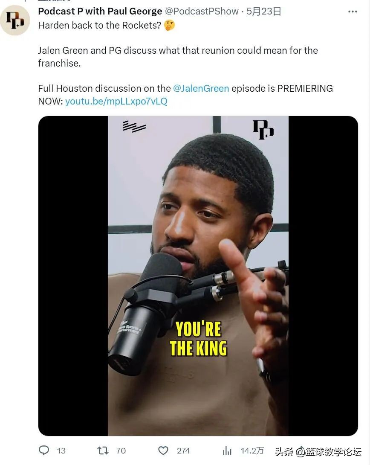This screenshot has height=465, width=370.
Task: Click the reply speech bubble icon
Action: click(x=44, y=450)
